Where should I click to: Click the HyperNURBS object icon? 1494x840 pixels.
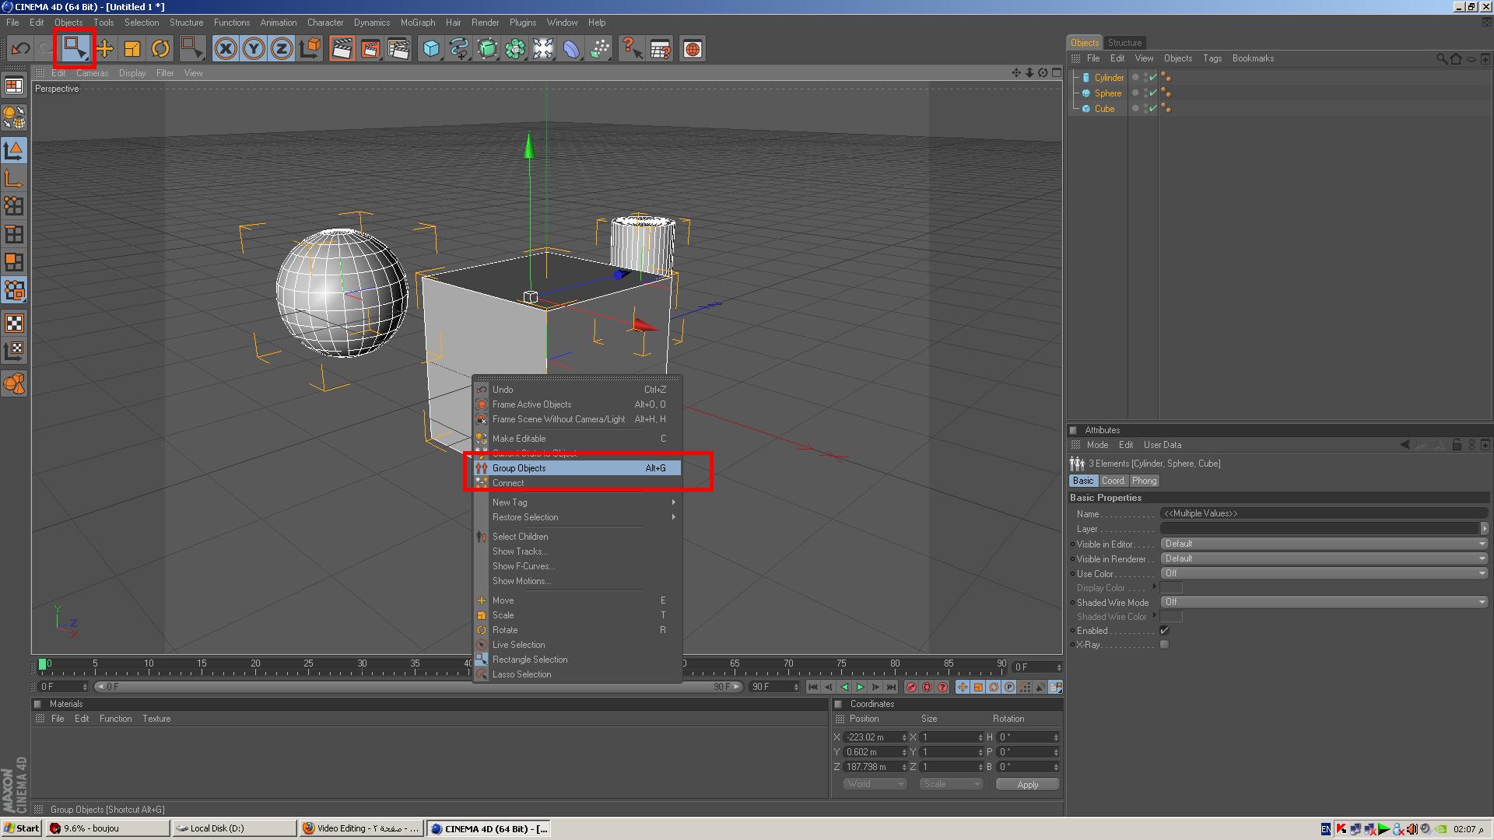pyautogui.click(x=487, y=49)
